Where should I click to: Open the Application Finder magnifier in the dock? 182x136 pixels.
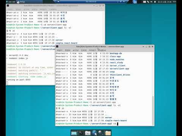pos(101,133)
